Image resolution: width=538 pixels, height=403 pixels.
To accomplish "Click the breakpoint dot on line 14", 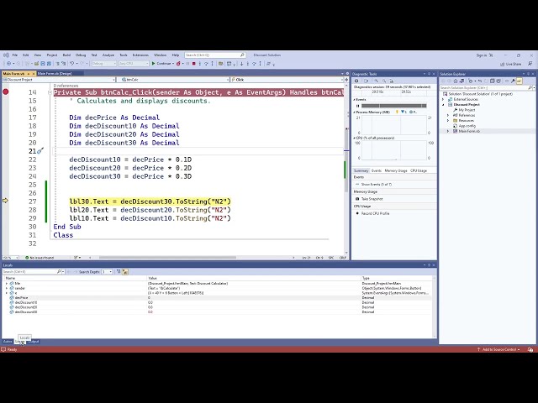I will [6, 92].
